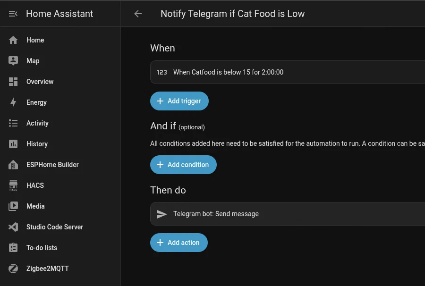Add a new action
The height and width of the screenshot is (286, 425).
[x=179, y=243]
